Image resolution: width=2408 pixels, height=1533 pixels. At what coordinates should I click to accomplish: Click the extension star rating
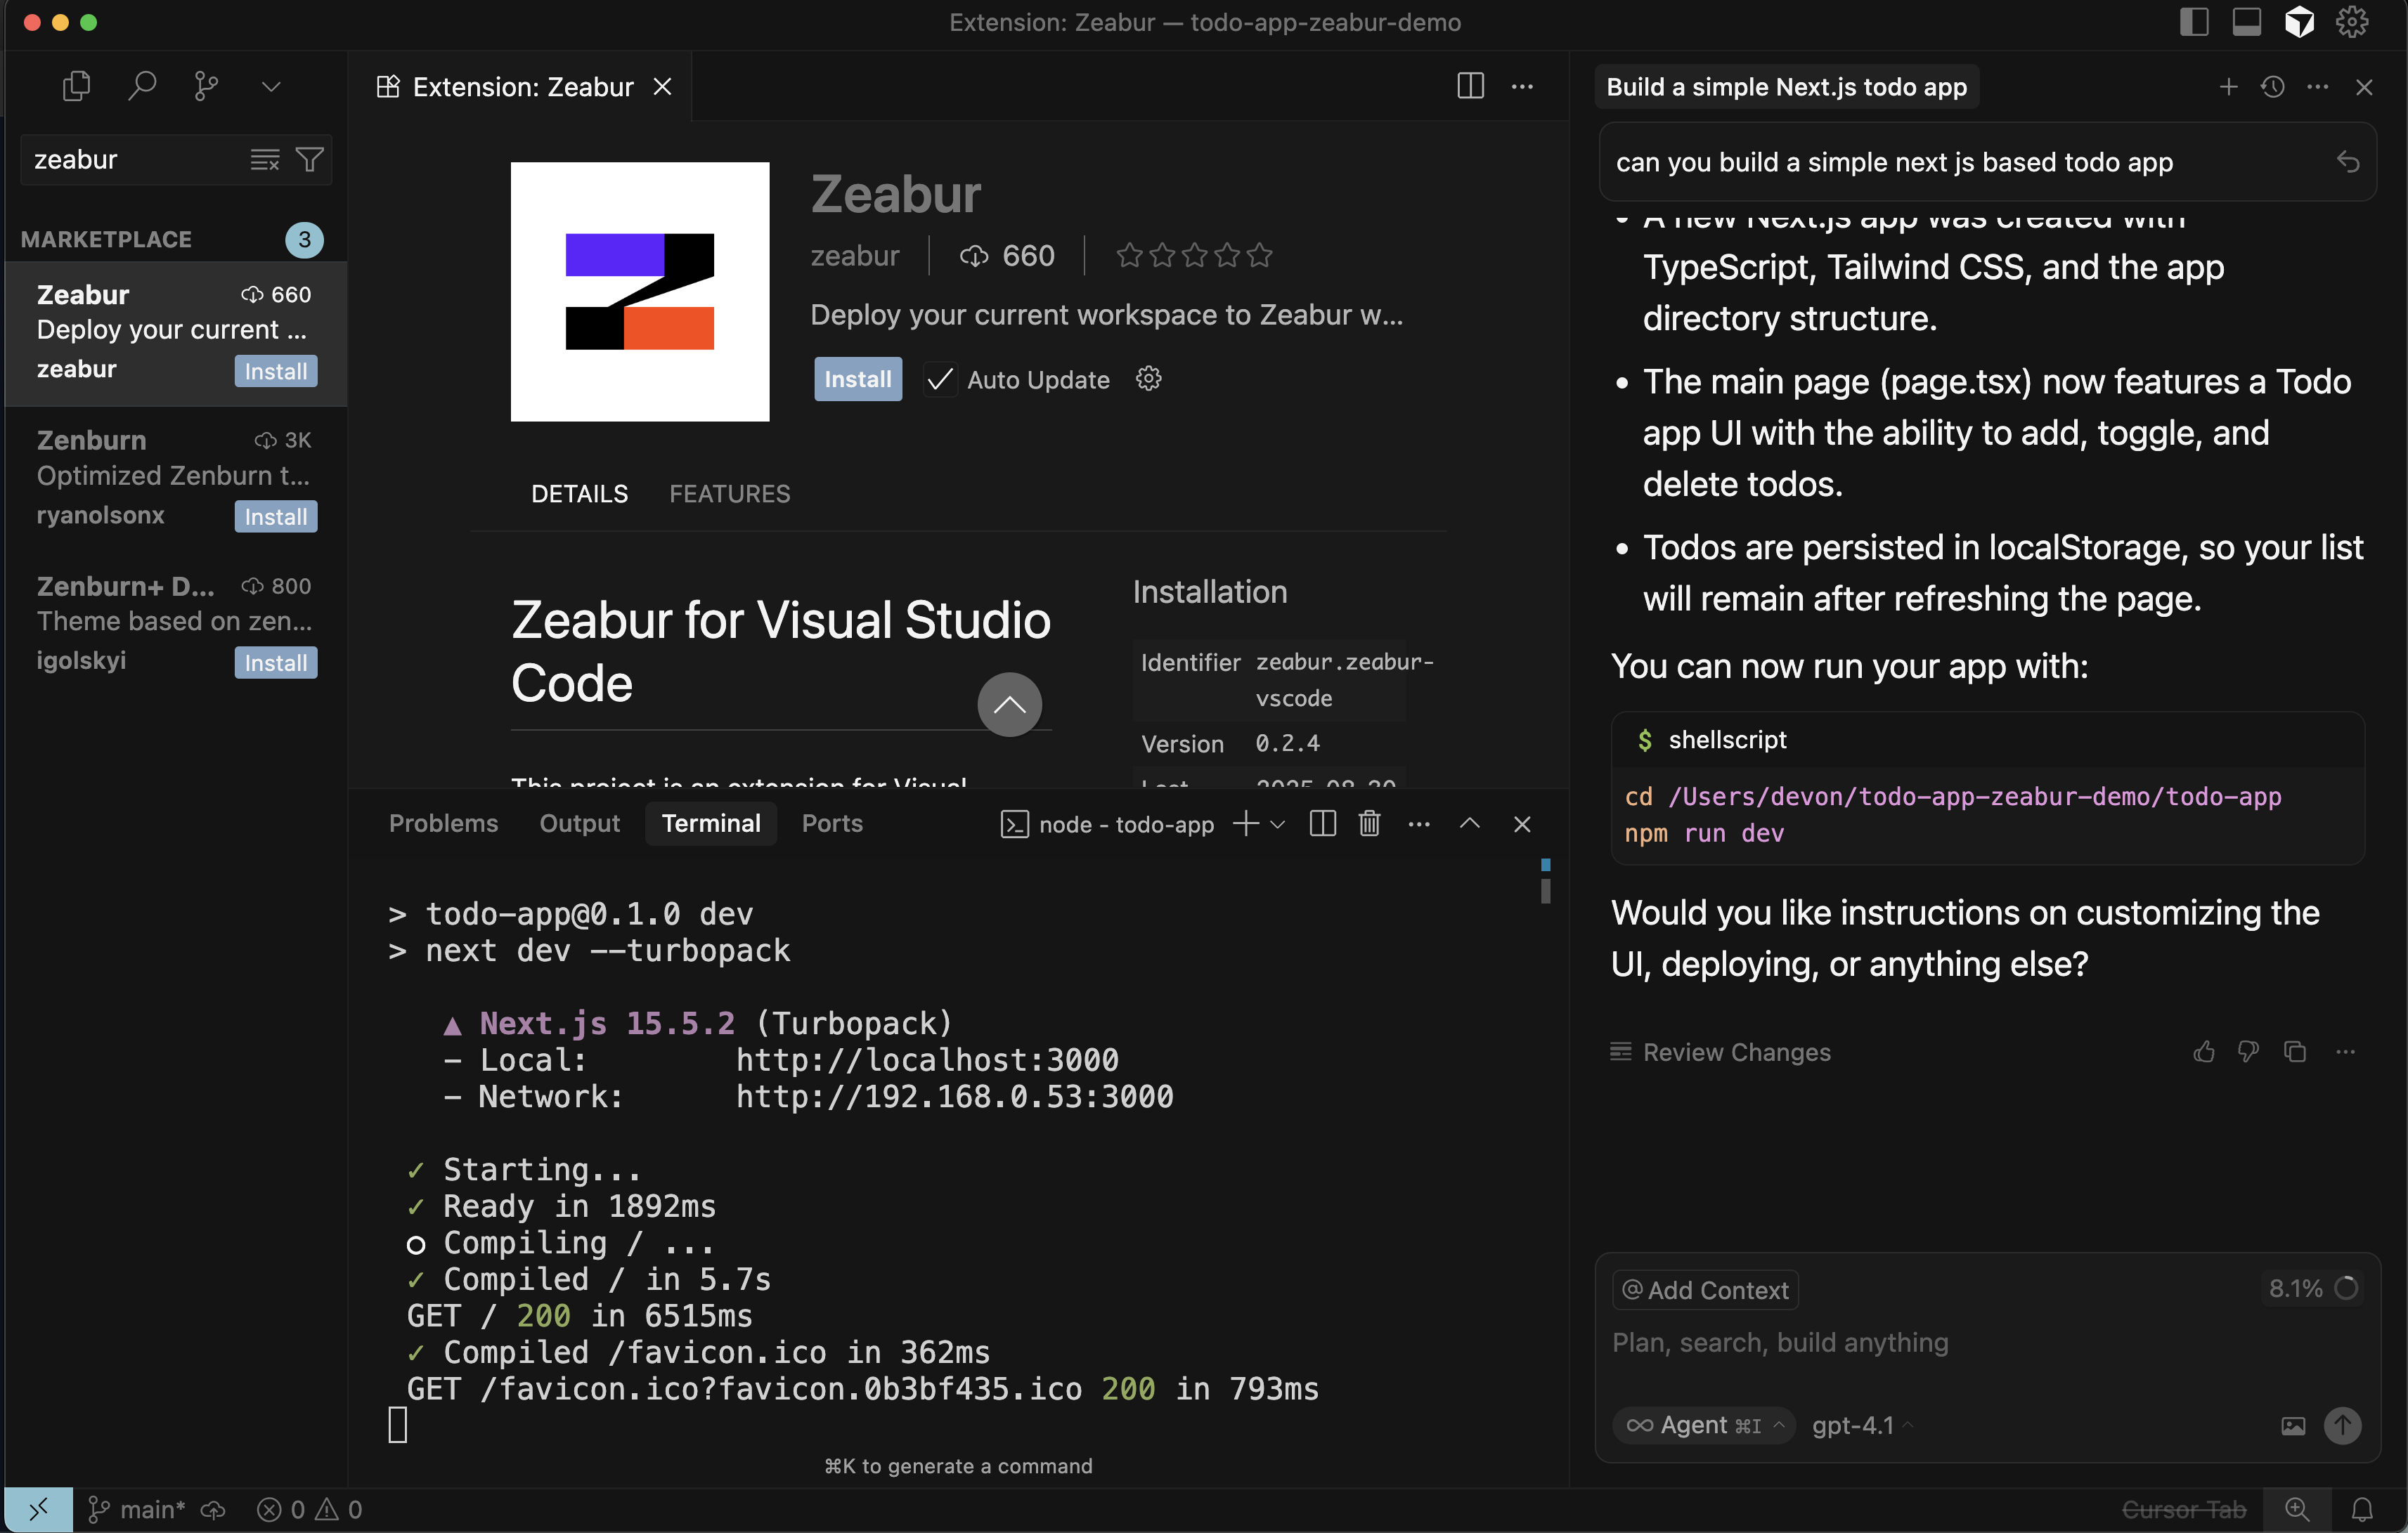pyautogui.click(x=1194, y=256)
